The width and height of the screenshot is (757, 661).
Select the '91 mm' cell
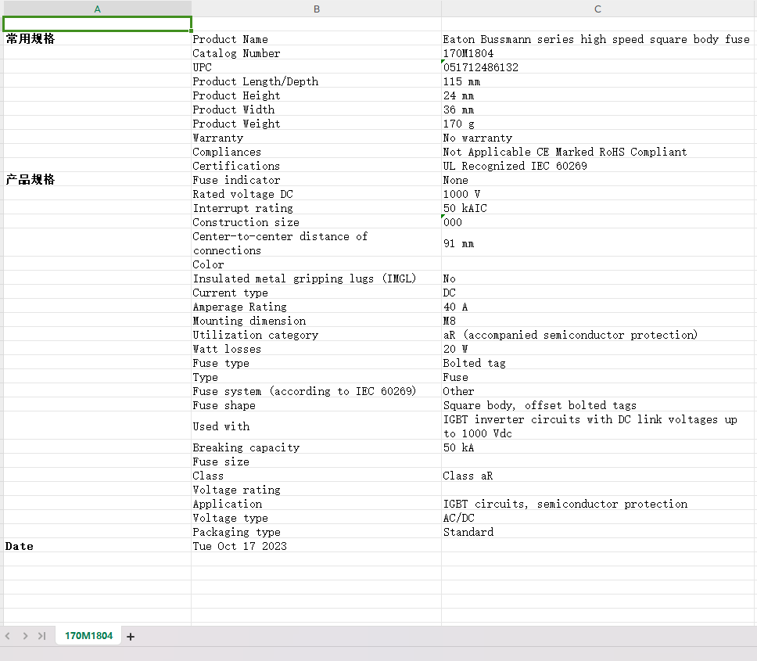(597, 242)
